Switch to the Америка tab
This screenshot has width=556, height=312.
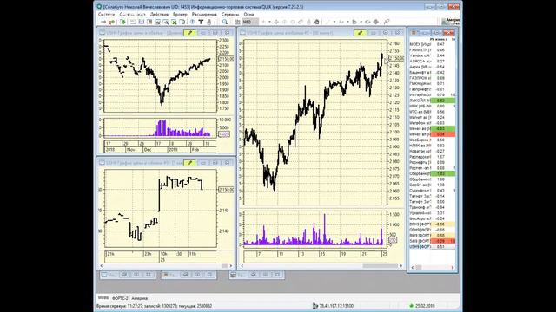point(139,298)
